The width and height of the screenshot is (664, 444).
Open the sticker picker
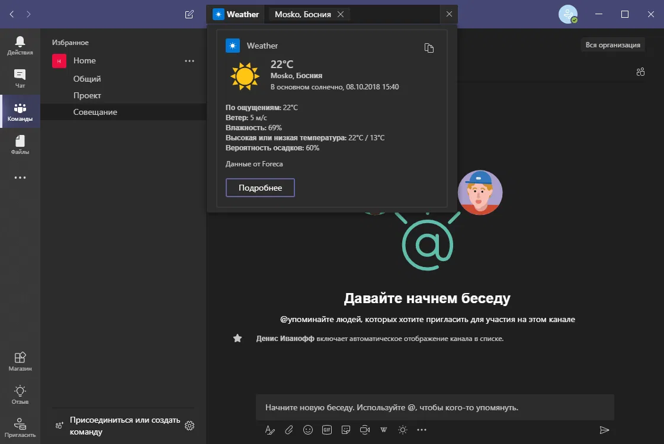tap(346, 430)
